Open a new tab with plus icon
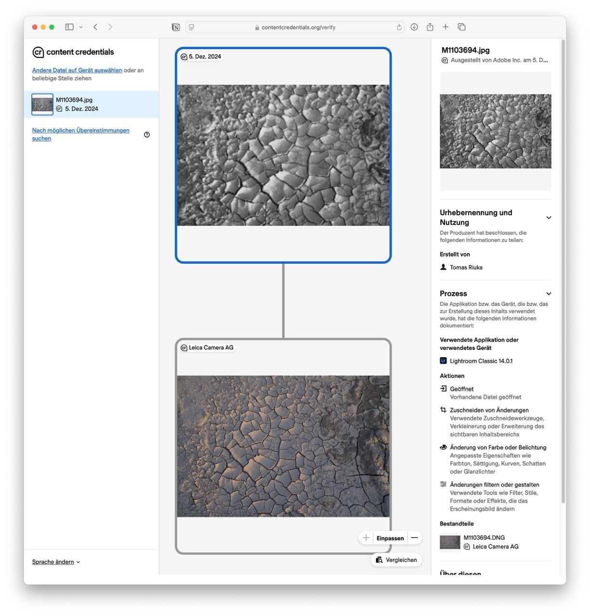This screenshot has width=590, height=616. [446, 27]
